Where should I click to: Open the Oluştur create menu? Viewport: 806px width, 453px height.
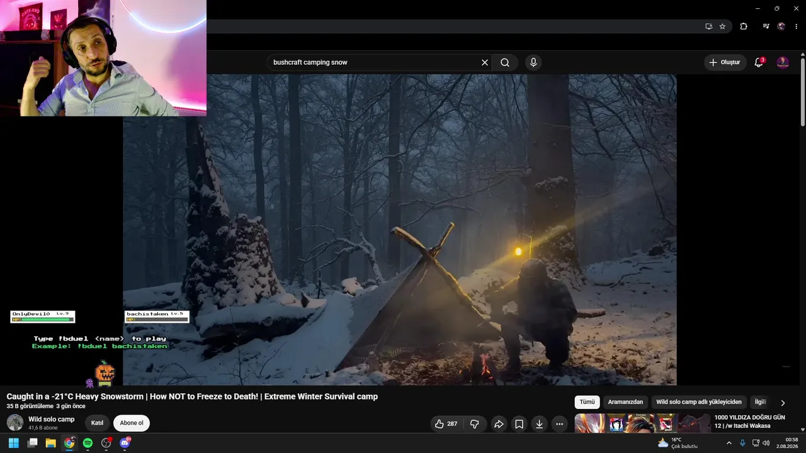[725, 62]
